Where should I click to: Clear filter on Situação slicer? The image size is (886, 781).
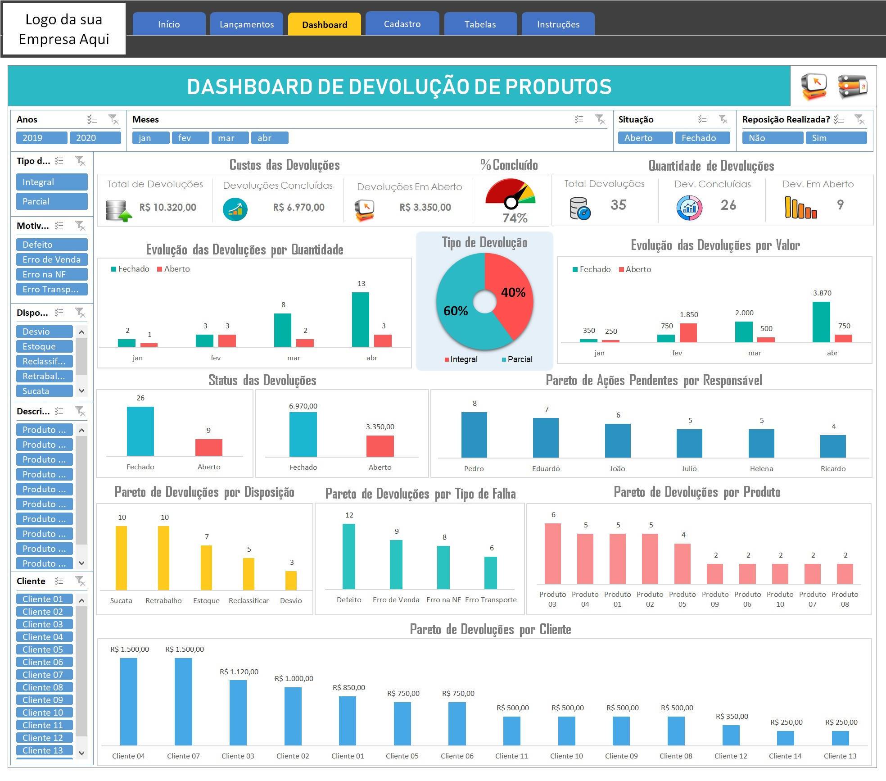coord(723,119)
